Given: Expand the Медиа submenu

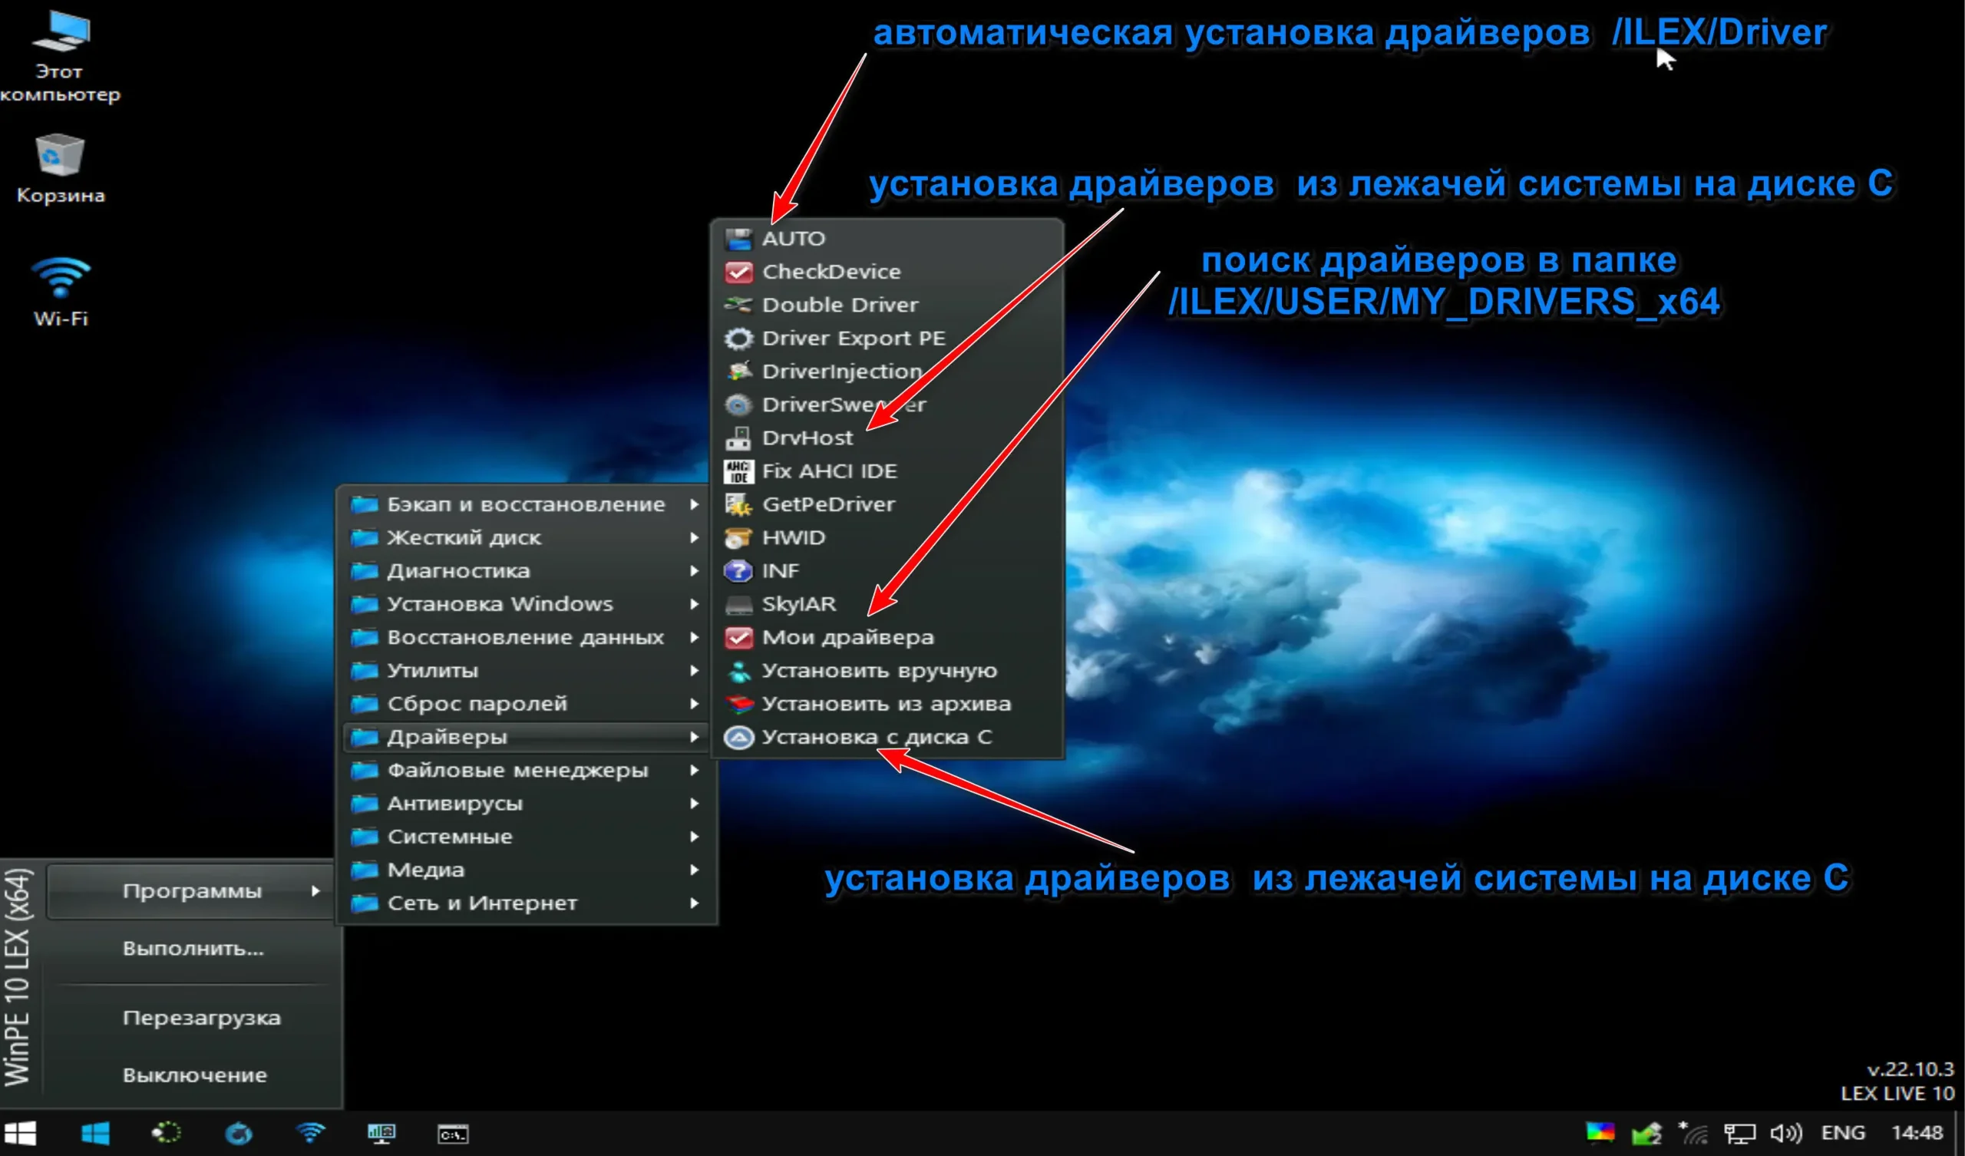Looking at the screenshot, I should point(425,869).
